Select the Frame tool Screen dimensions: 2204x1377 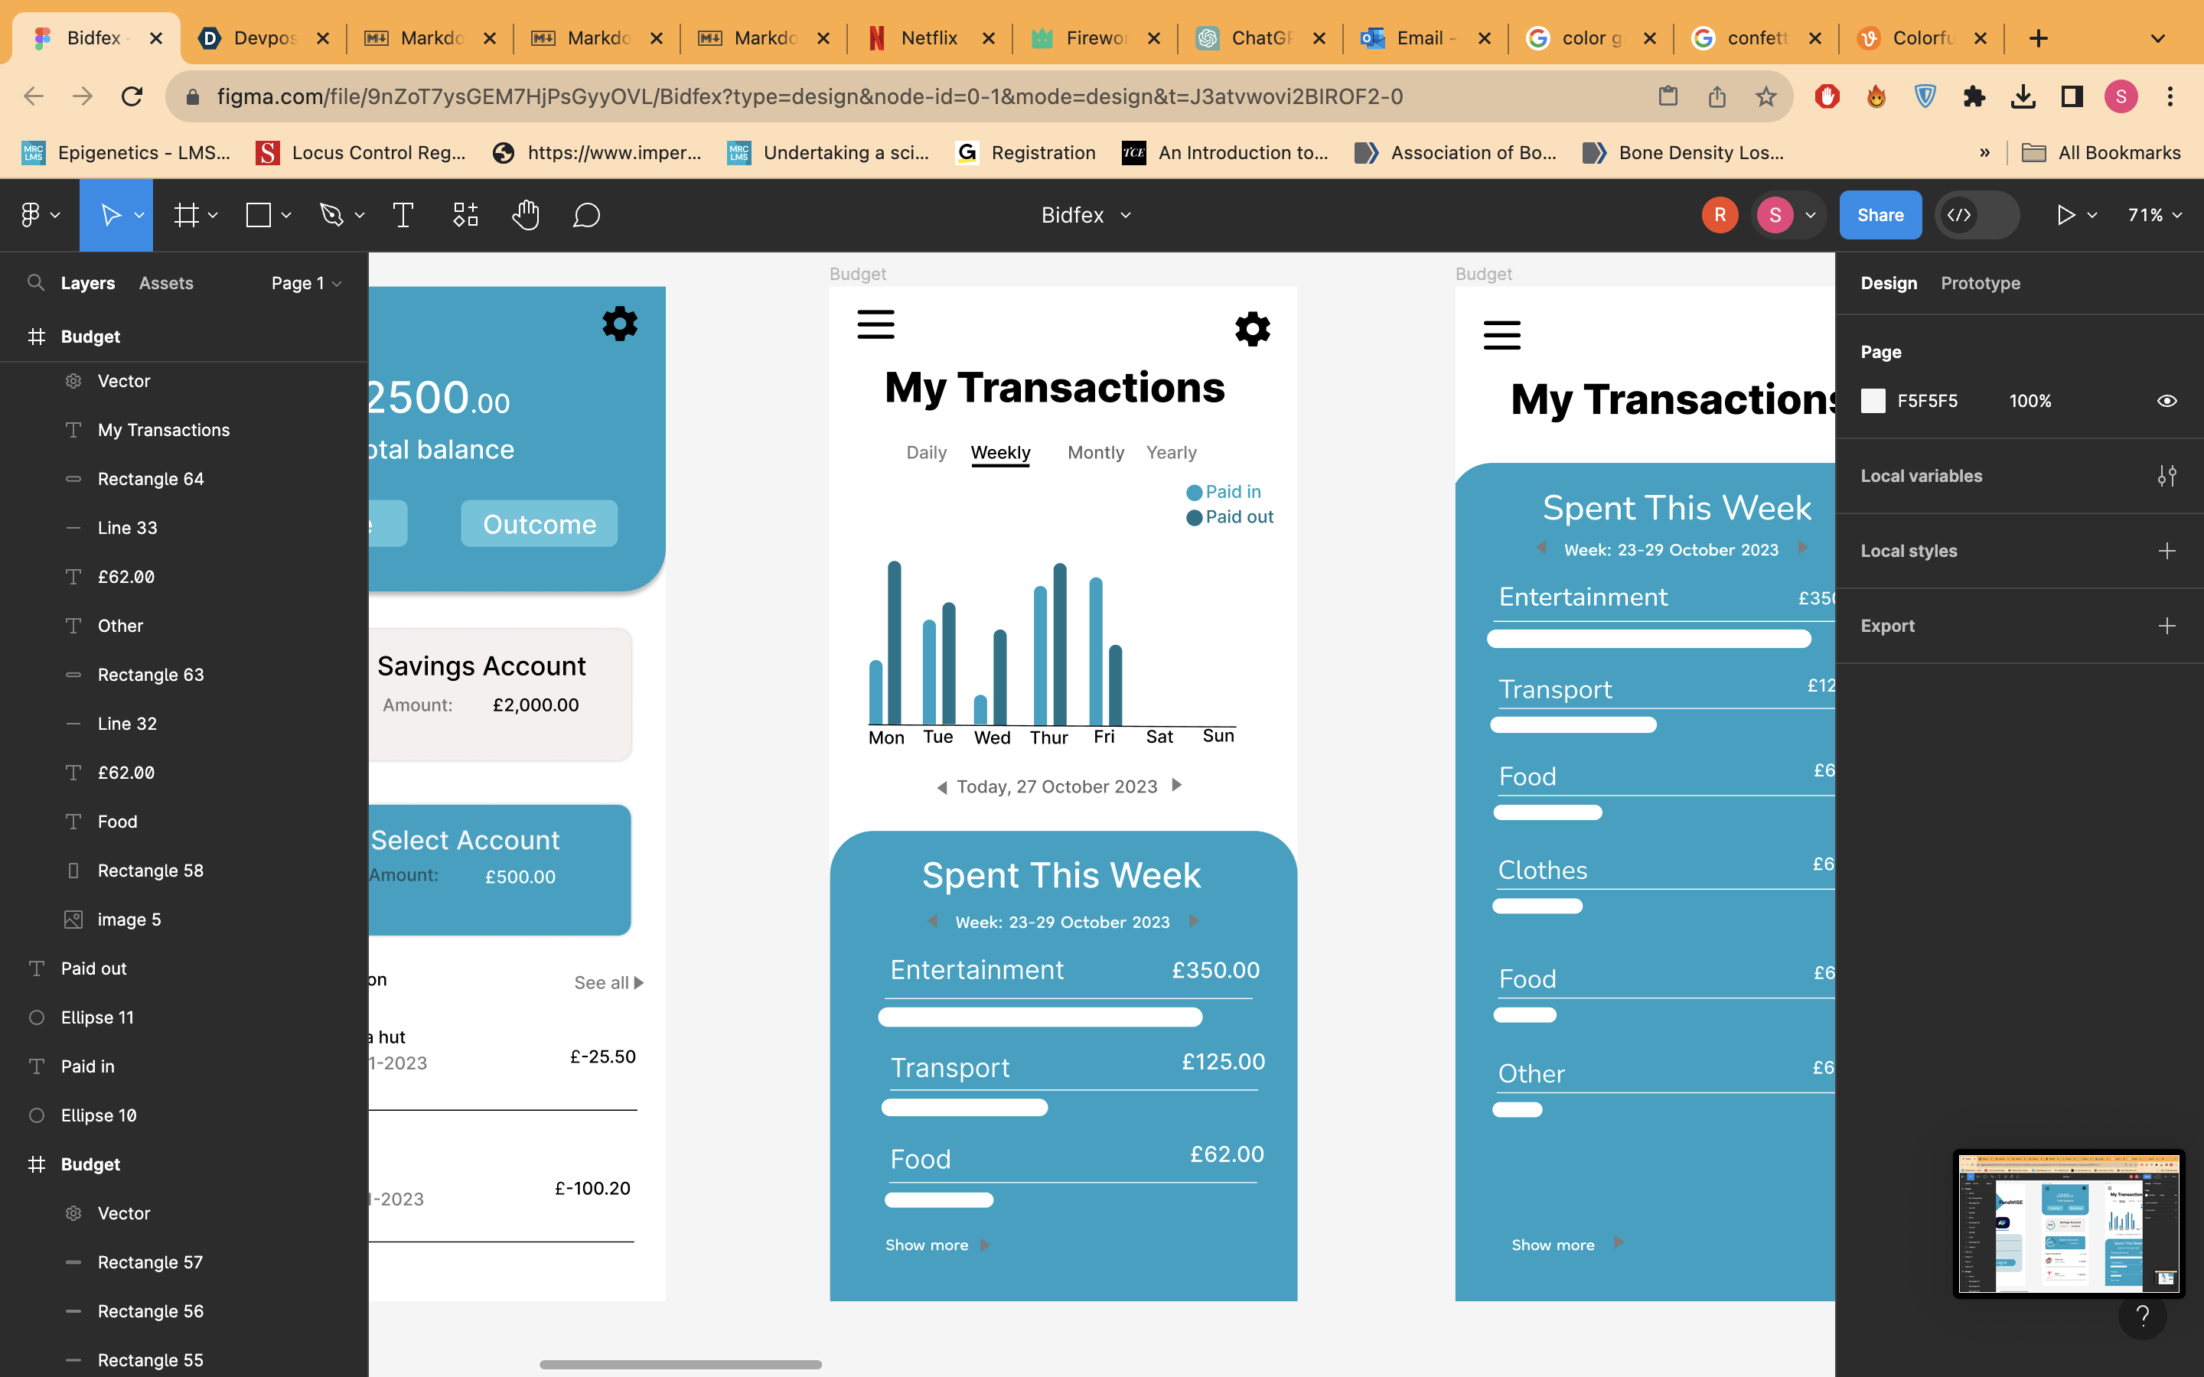tap(187, 216)
